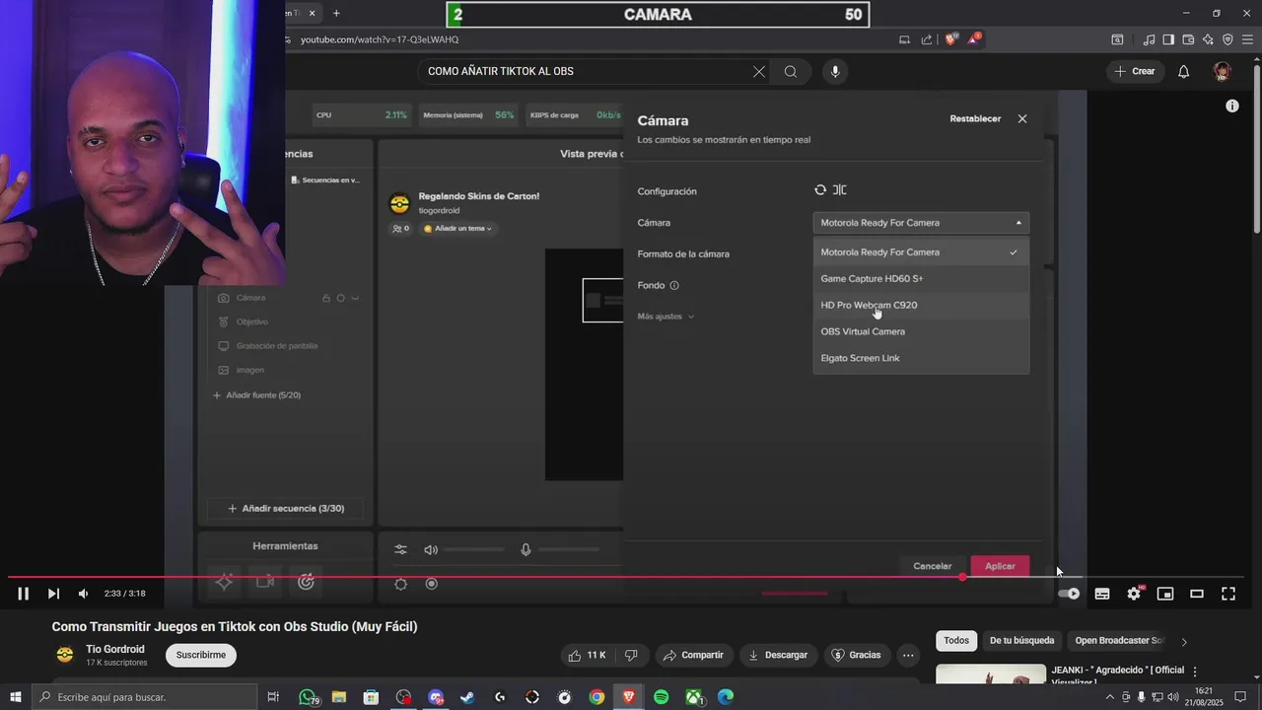
Task: Clear the YouTube search box
Action: point(759,71)
